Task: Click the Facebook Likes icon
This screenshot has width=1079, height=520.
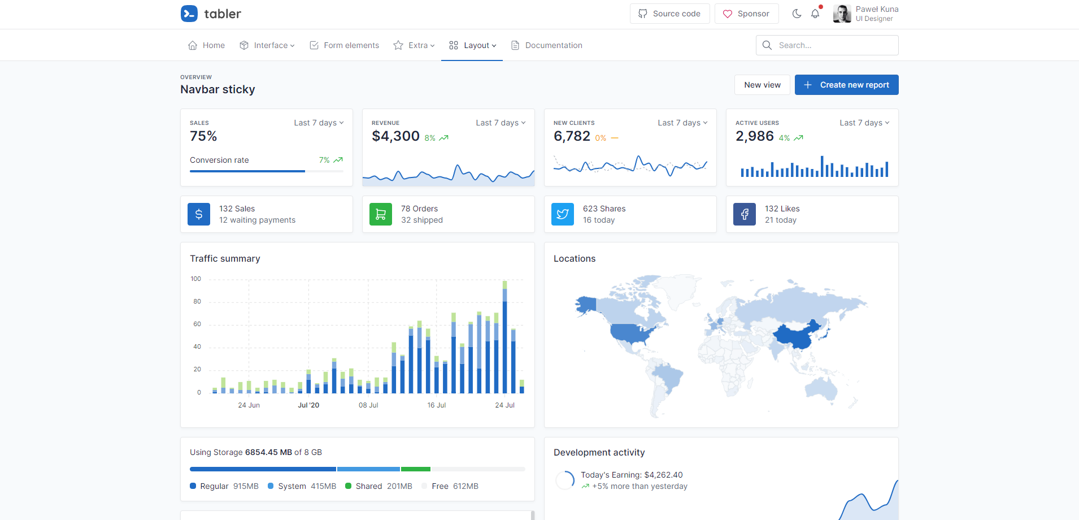Action: (745, 214)
